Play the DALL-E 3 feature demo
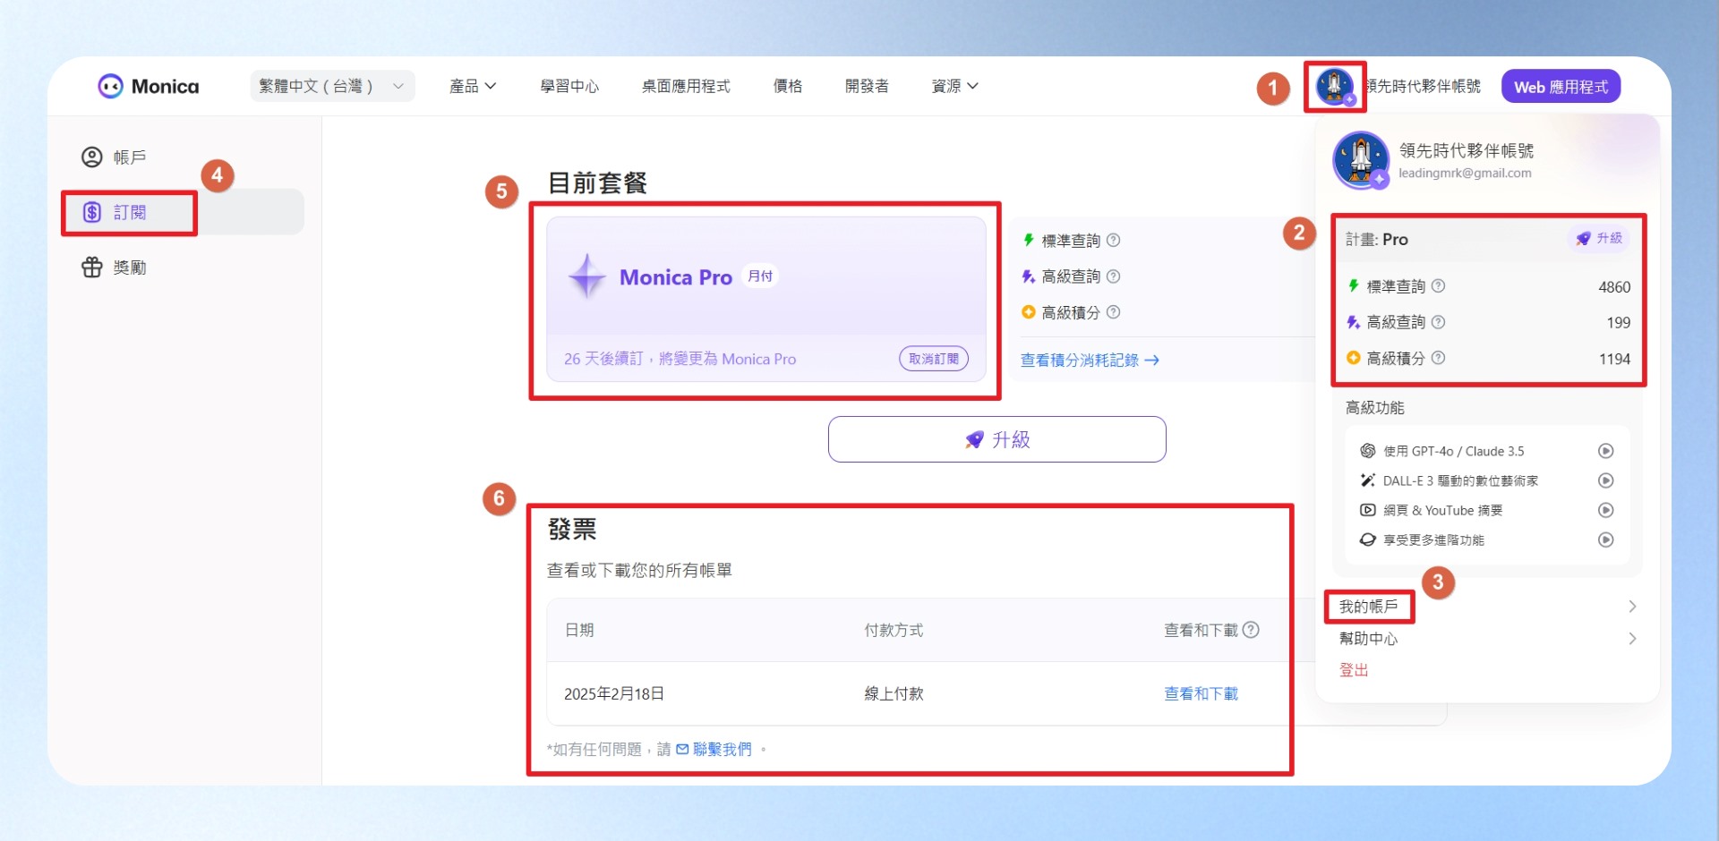The width and height of the screenshot is (1719, 841). pyautogui.click(x=1606, y=480)
